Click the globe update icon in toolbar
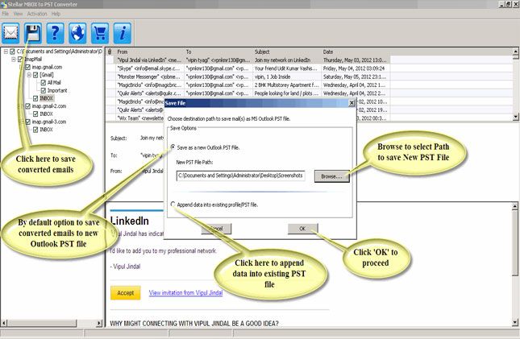The height and width of the screenshot is (339, 520). pyautogui.click(x=77, y=33)
